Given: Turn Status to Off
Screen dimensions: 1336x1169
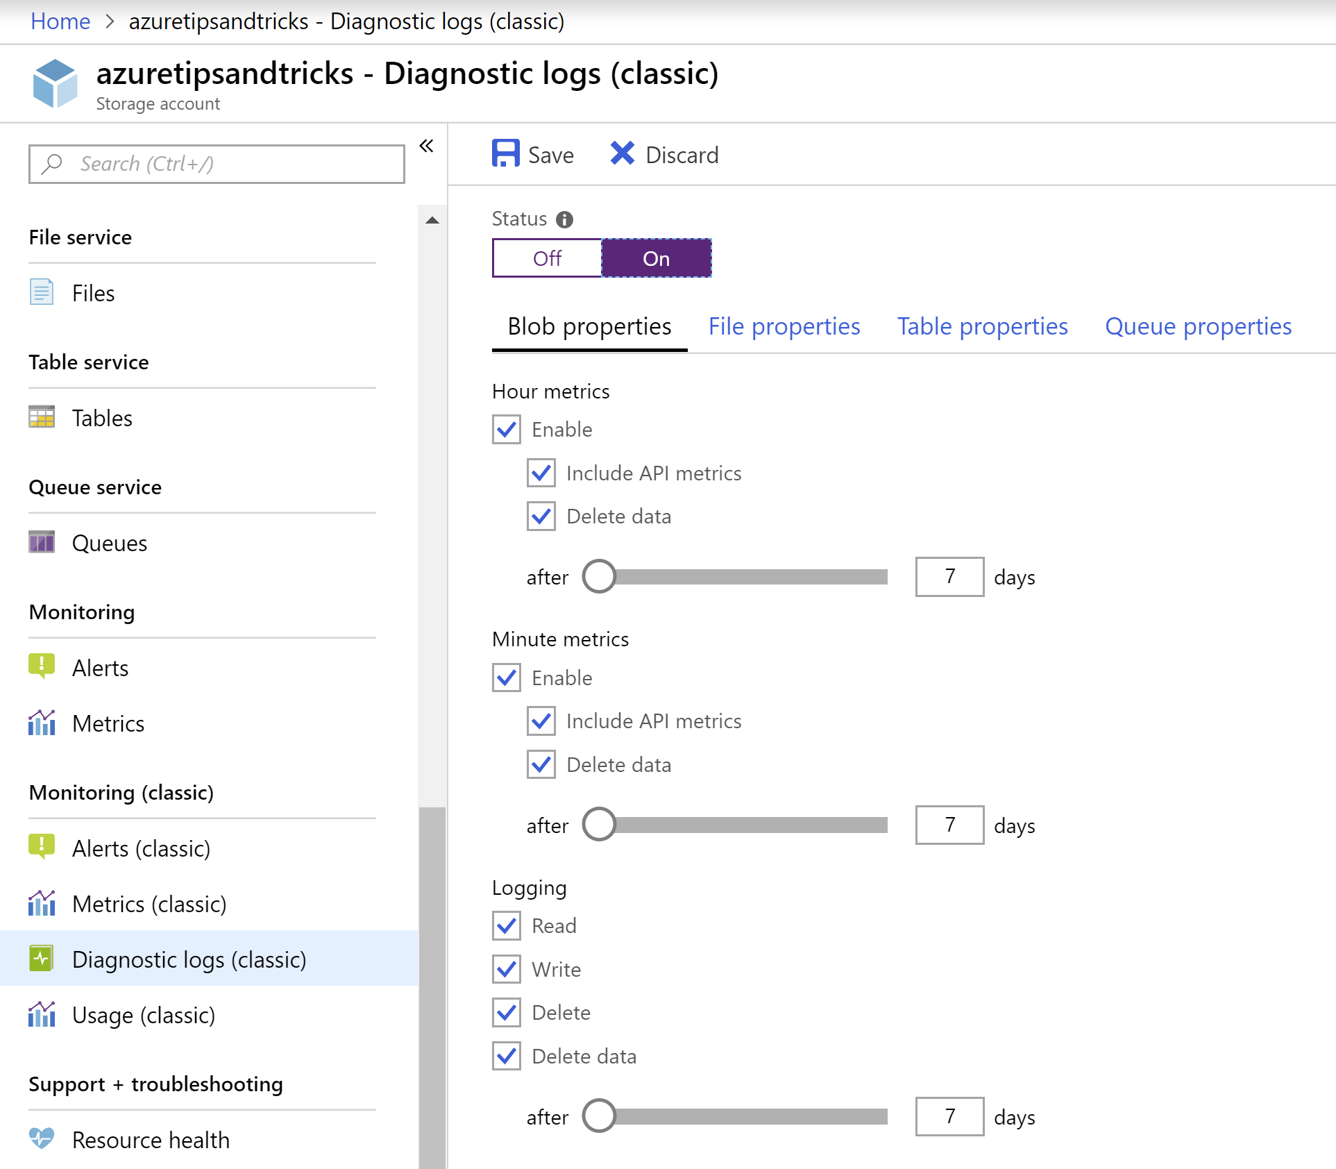Looking at the screenshot, I should click(547, 258).
